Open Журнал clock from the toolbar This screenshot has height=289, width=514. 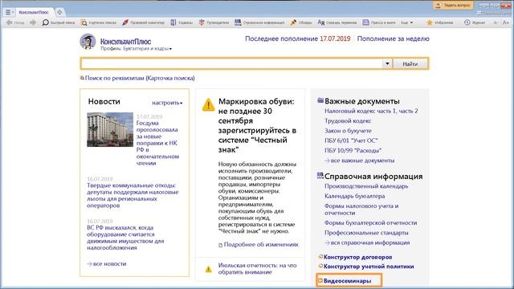(x=475, y=22)
